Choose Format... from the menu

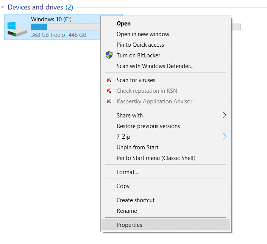tap(166, 172)
